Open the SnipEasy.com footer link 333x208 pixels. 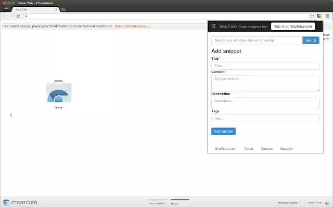[x=225, y=149]
